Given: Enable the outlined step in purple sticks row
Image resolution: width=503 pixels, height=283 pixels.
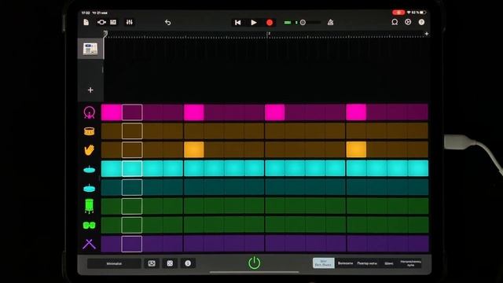Looking at the screenshot, I should click(x=132, y=244).
